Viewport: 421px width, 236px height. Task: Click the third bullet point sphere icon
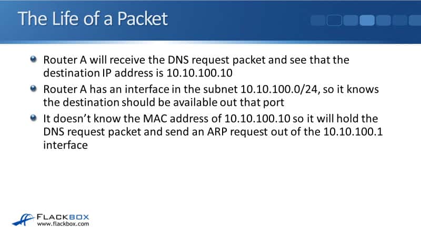[x=34, y=119]
